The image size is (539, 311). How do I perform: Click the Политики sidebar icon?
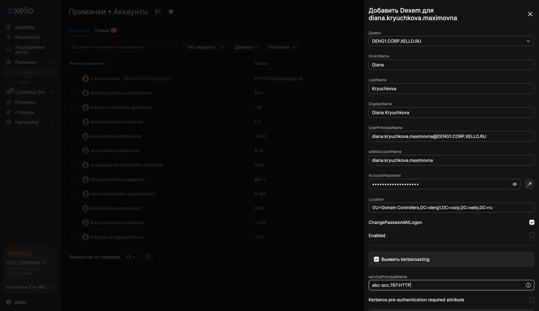(9, 102)
